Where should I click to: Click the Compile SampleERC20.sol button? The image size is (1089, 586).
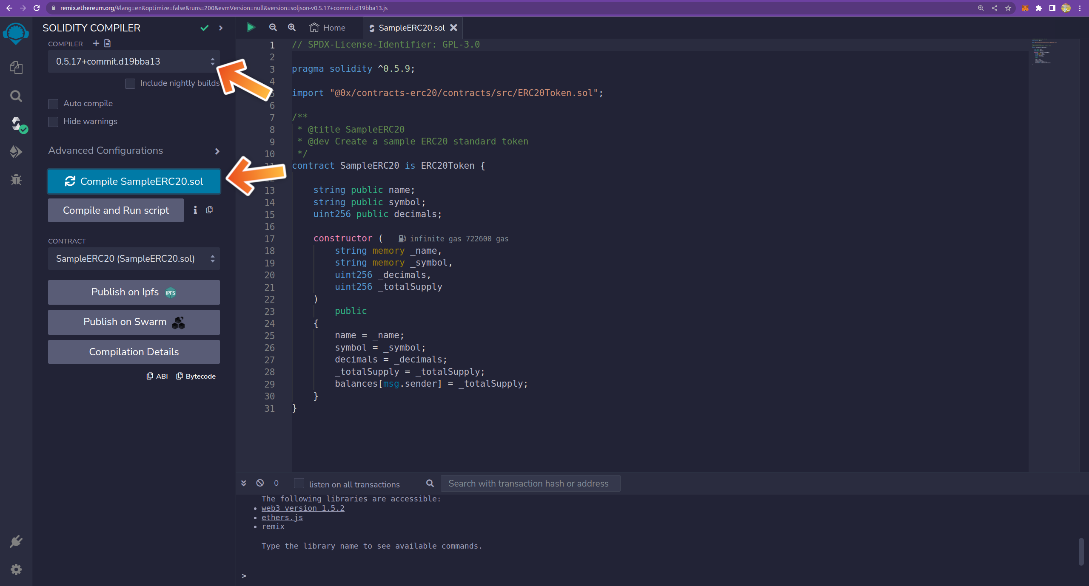click(x=134, y=181)
